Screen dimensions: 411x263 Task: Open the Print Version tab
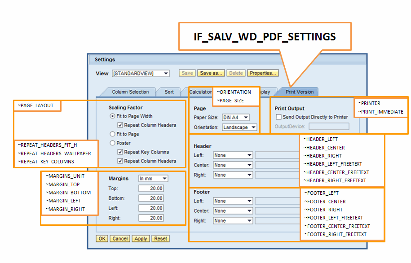[300, 92]
